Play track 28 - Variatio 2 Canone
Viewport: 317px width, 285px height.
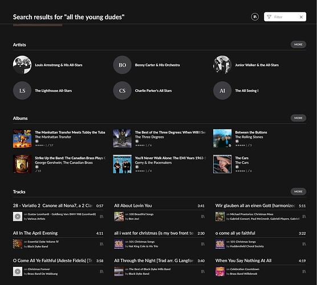coord(52,206)
